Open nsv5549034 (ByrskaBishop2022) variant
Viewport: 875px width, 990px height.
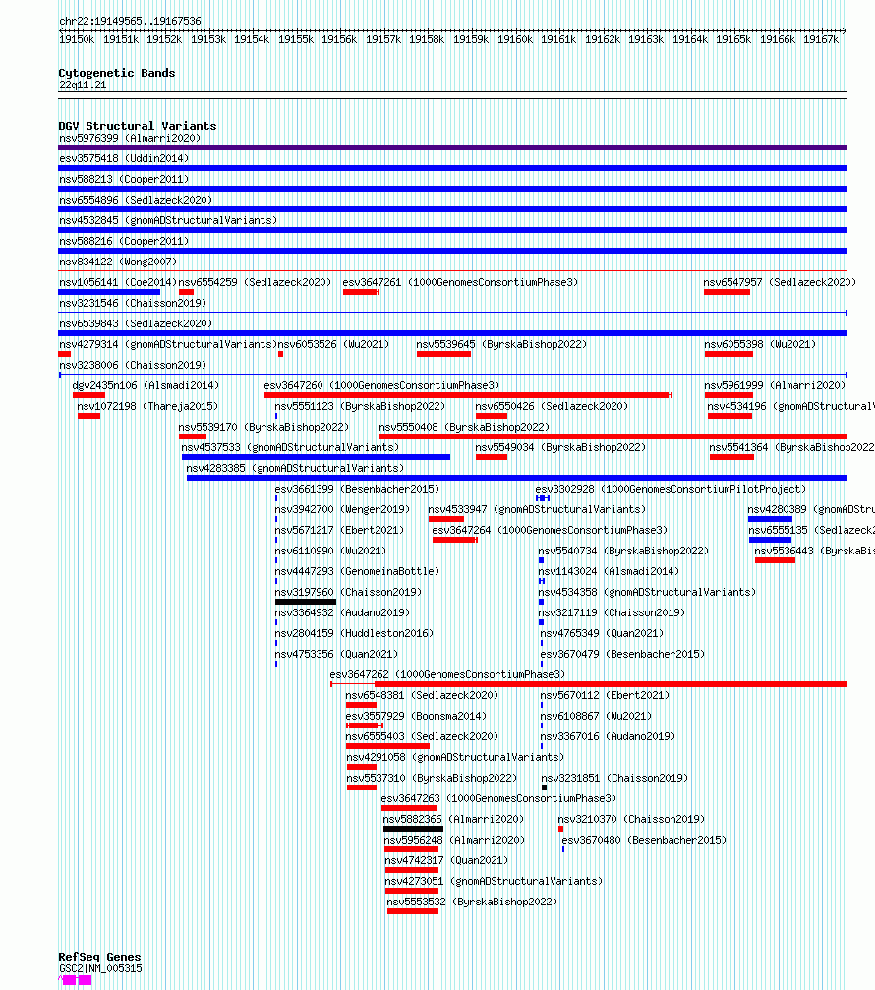coord(560,447)
